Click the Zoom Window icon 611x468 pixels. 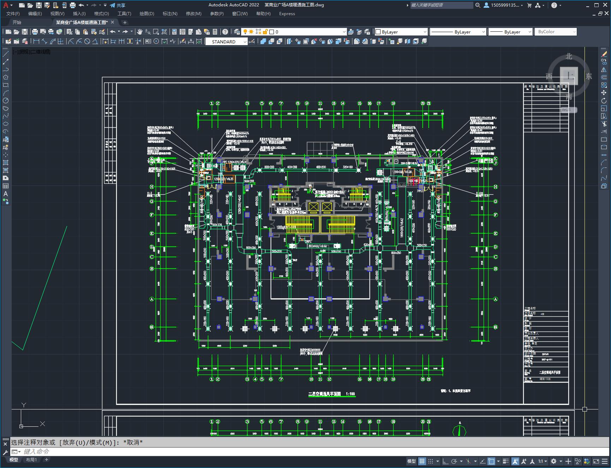point(156,32)
